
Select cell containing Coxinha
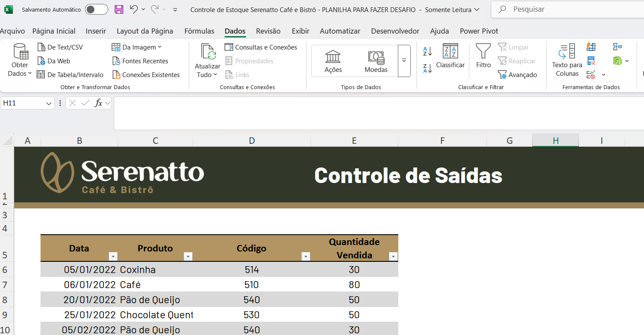coord(155,270)
